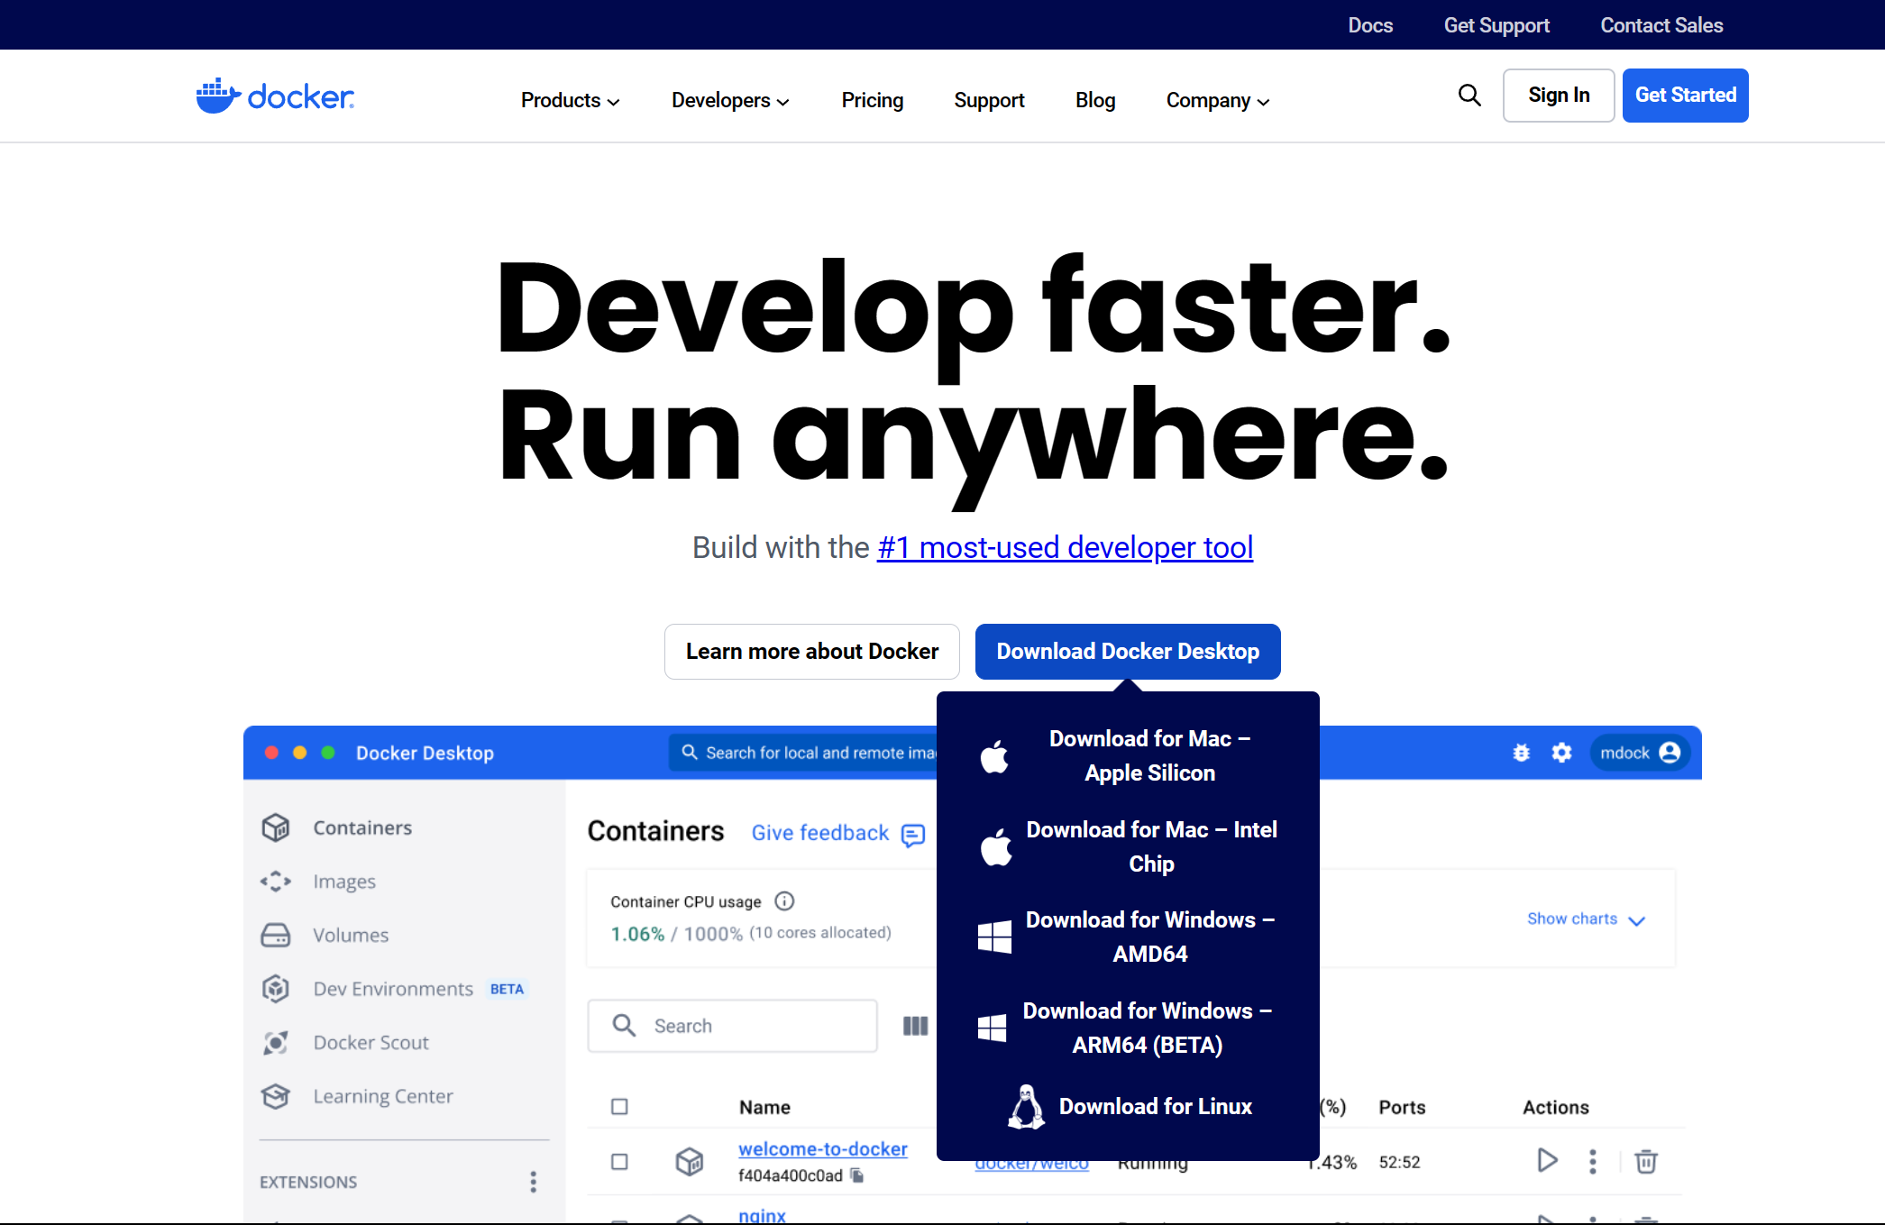Copy container ID f404a400c0ad icon

pyautogui.click(x=857, y=1175)
